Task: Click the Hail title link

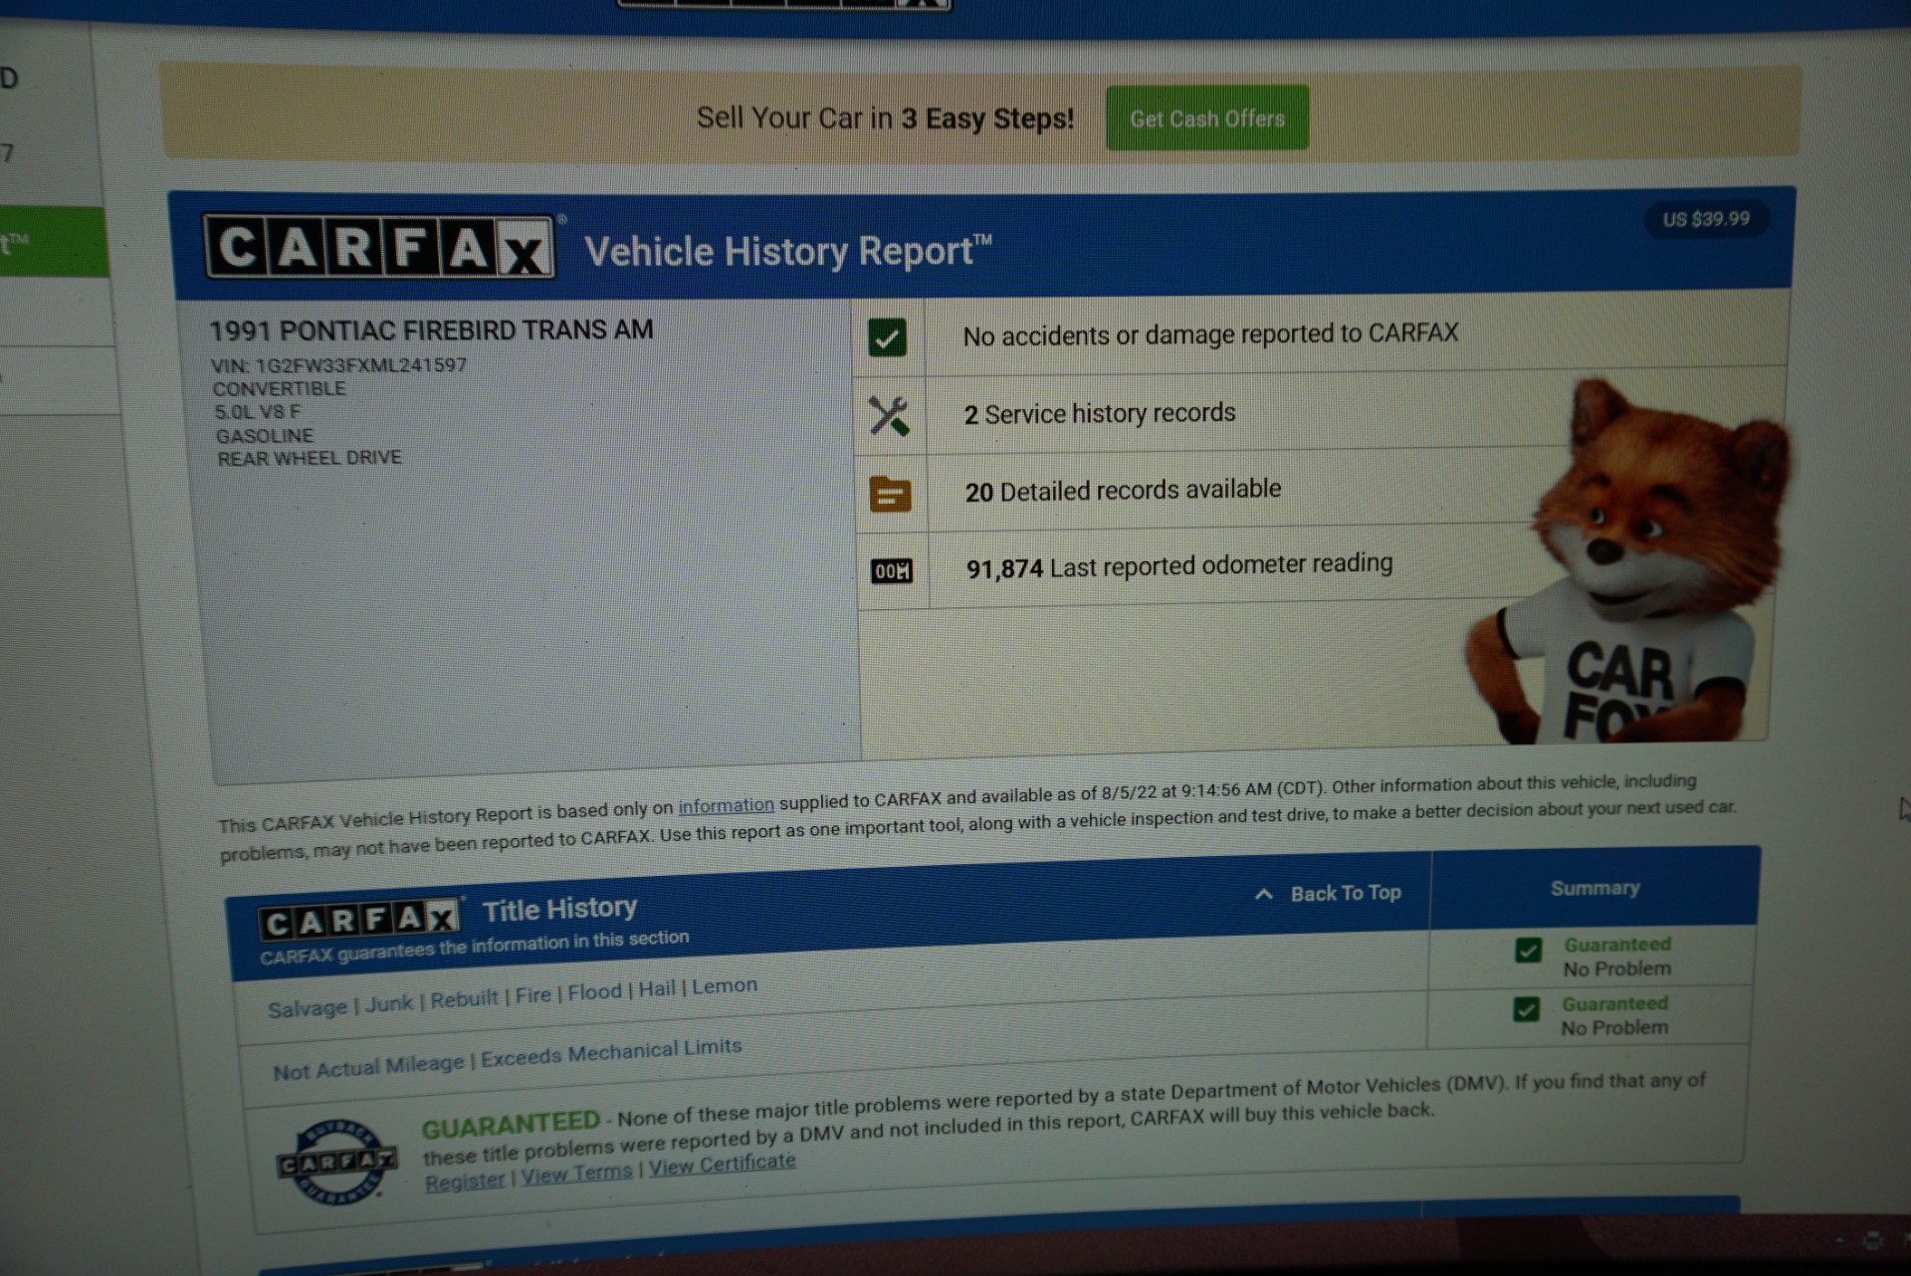Action: [x=657, y=988]
